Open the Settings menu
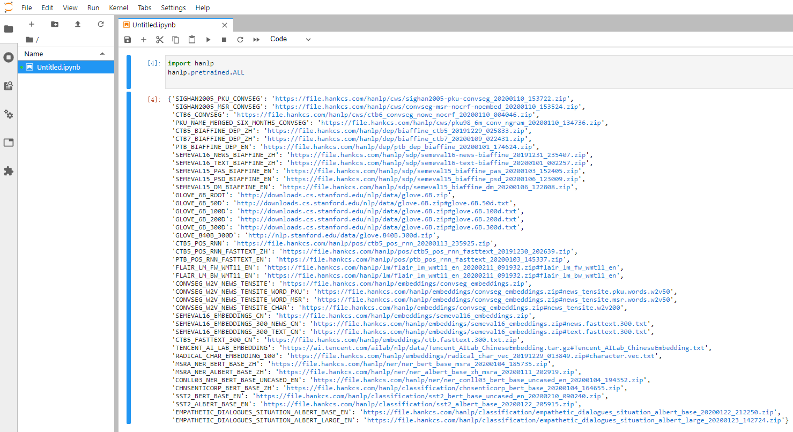This screenshot has width=793, height=432. coord(173,8)
